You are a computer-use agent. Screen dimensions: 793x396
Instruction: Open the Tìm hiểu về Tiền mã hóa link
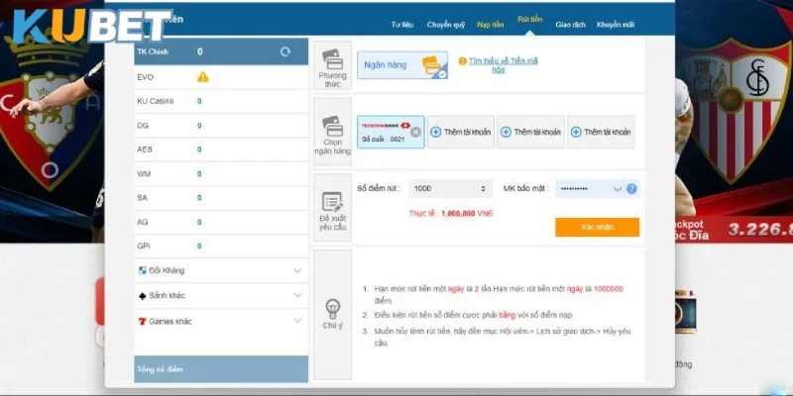coord(503,64)
